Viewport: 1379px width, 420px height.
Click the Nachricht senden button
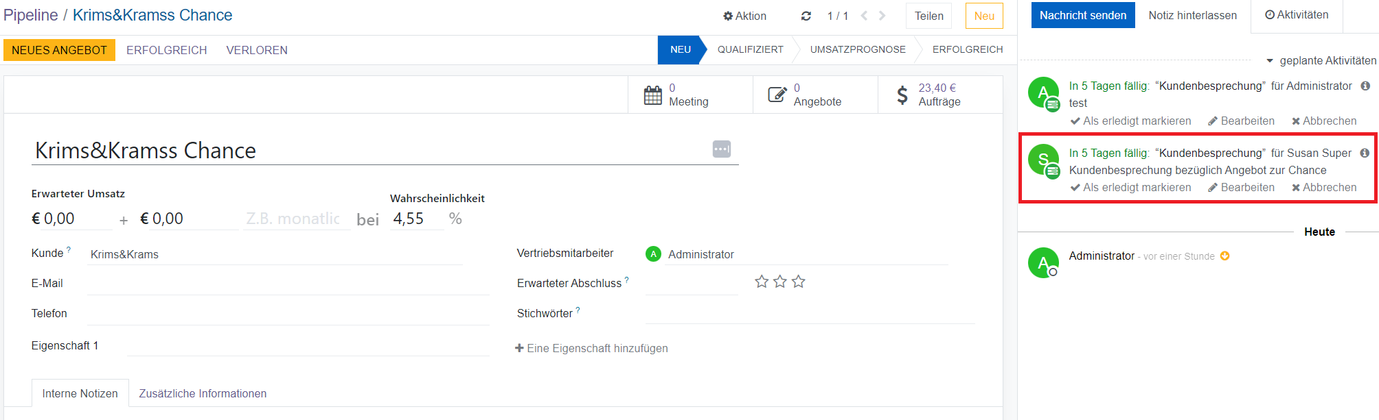1082,15
